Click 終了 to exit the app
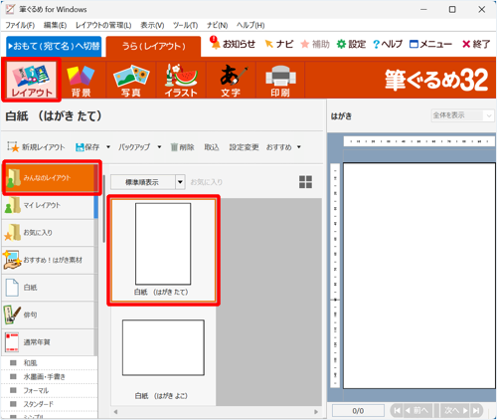Viewport: 497px width, 420px height. click(476, 44)
